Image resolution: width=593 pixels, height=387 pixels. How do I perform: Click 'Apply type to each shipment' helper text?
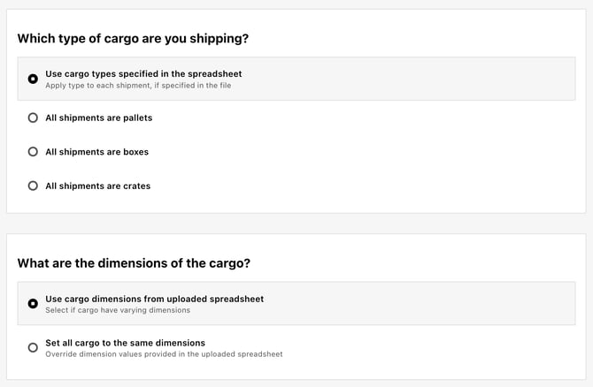(x=138, y=86)
